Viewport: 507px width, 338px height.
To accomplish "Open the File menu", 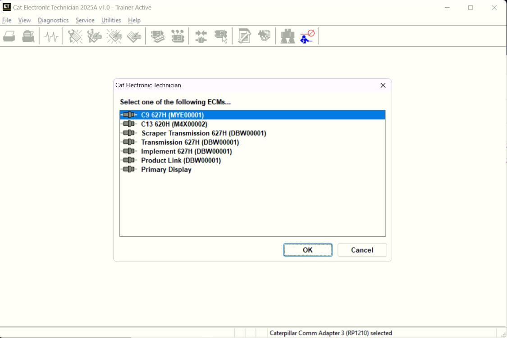I will (7, 20).
